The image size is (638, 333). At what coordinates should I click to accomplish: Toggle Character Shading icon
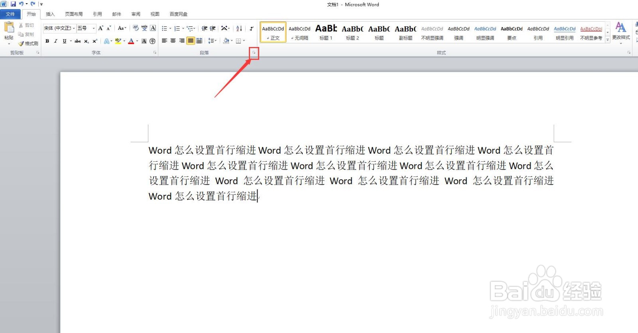coord(144,41)
